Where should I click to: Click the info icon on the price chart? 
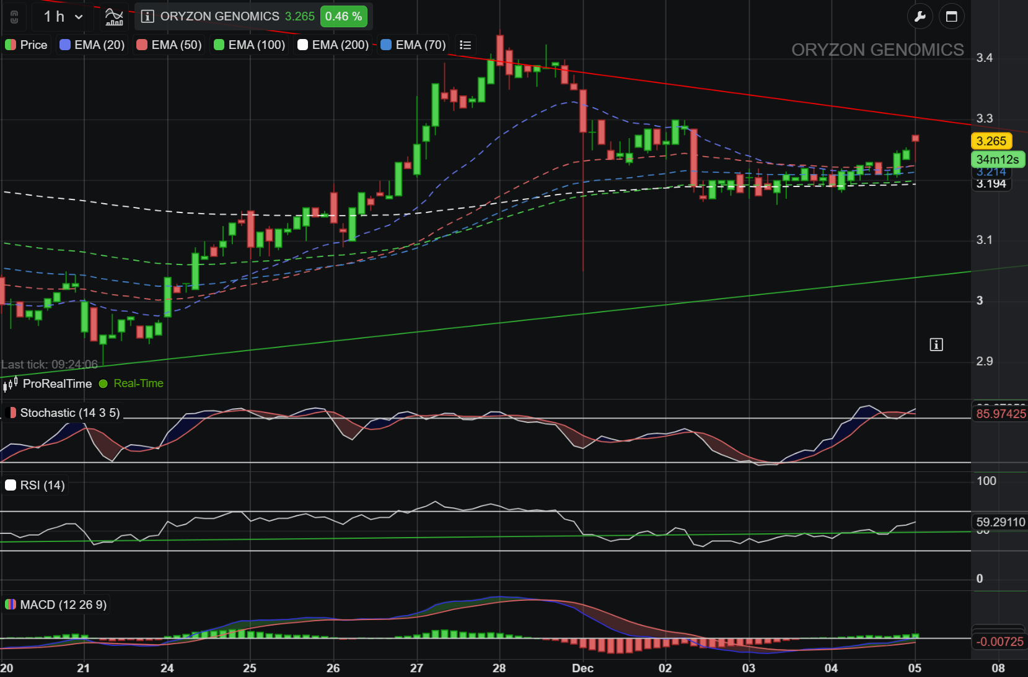936,344
